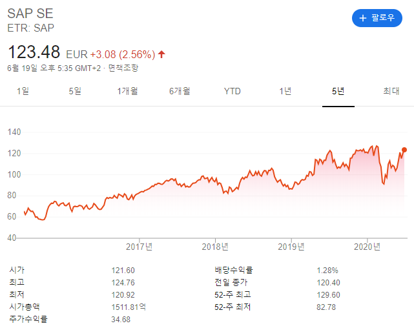Click the 최고 value 124.76
This screenshot has width=414, height=328.
coord(123,283)
